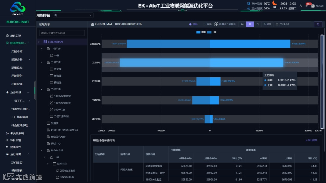Click the 210kW实验室 house icon
This screenshot has width=326, height=183.
pyautogui.click(x=58, y=171)
